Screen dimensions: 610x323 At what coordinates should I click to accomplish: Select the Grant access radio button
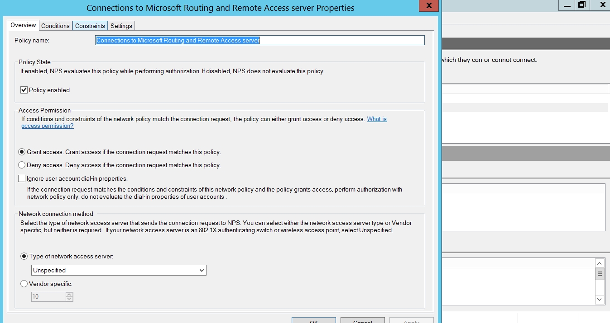click(x=22, y=152)
